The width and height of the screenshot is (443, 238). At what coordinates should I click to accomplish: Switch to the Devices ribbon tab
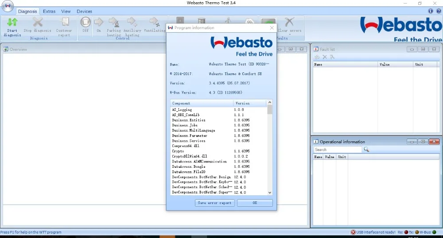coord(84,11)
